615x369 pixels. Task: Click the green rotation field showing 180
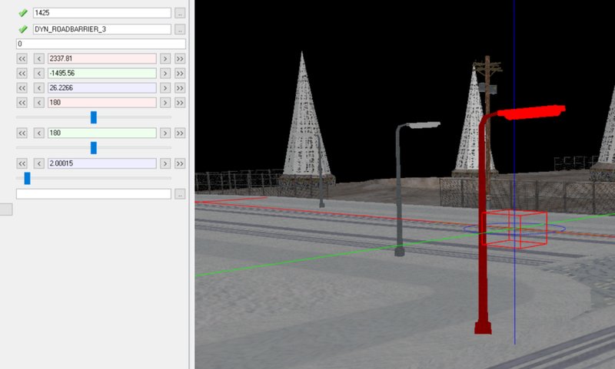pos(102,133)
